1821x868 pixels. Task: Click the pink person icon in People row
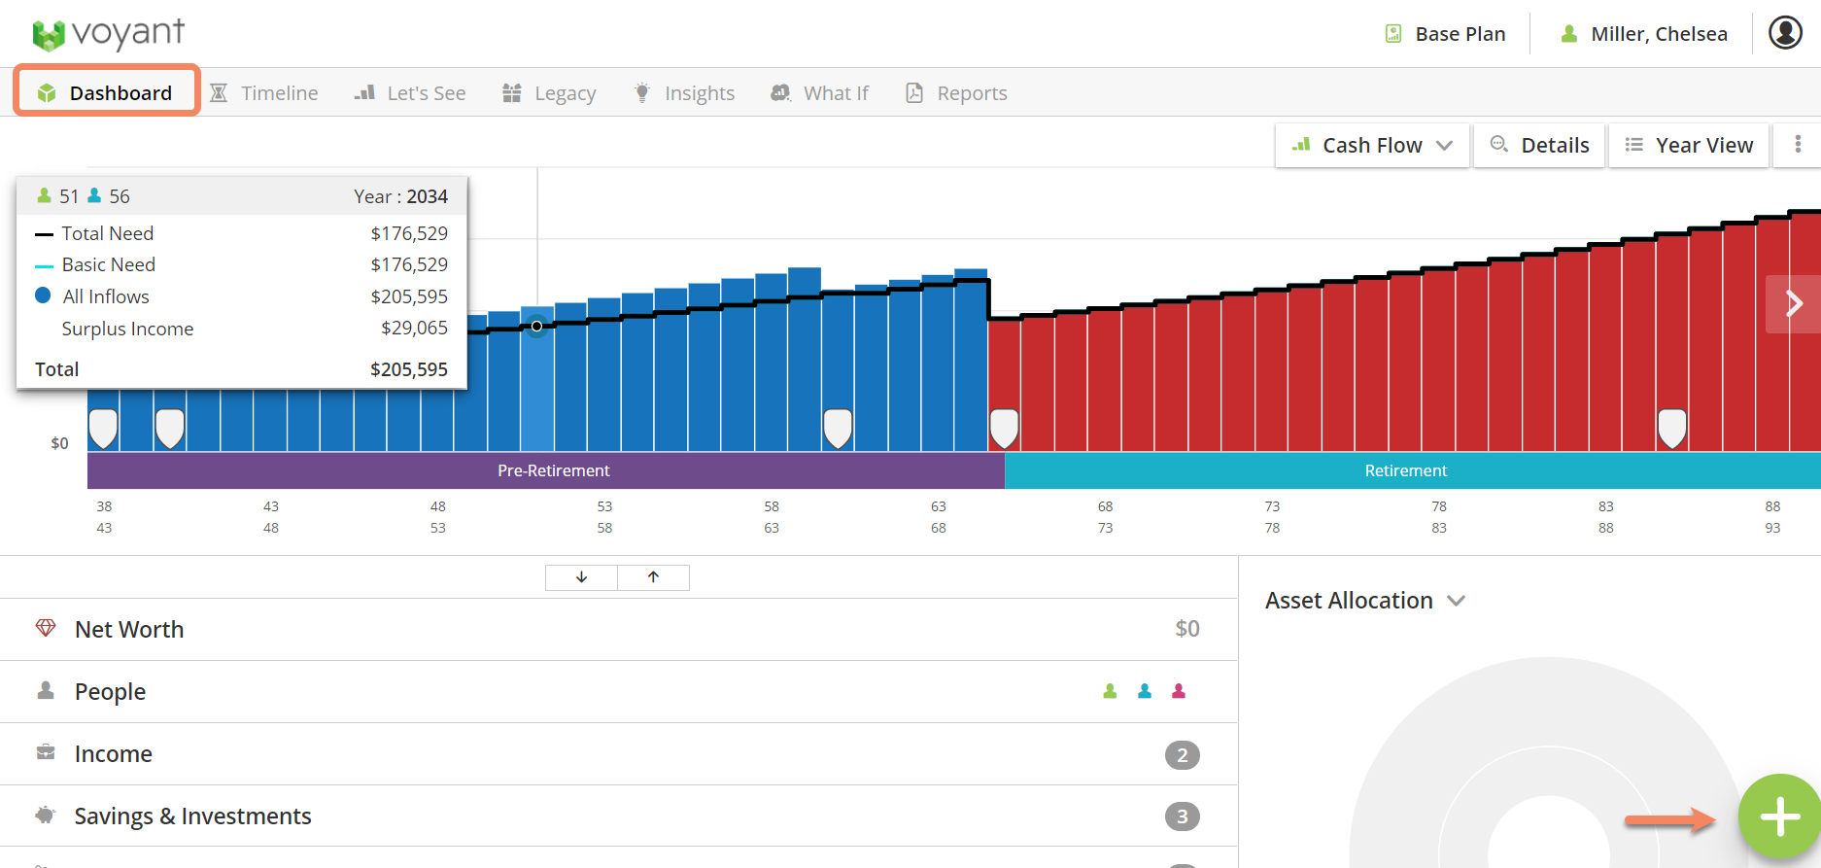[x=1179, y=691]
